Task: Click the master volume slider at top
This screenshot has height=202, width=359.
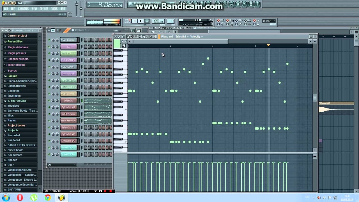Action: tap(77, 4)
